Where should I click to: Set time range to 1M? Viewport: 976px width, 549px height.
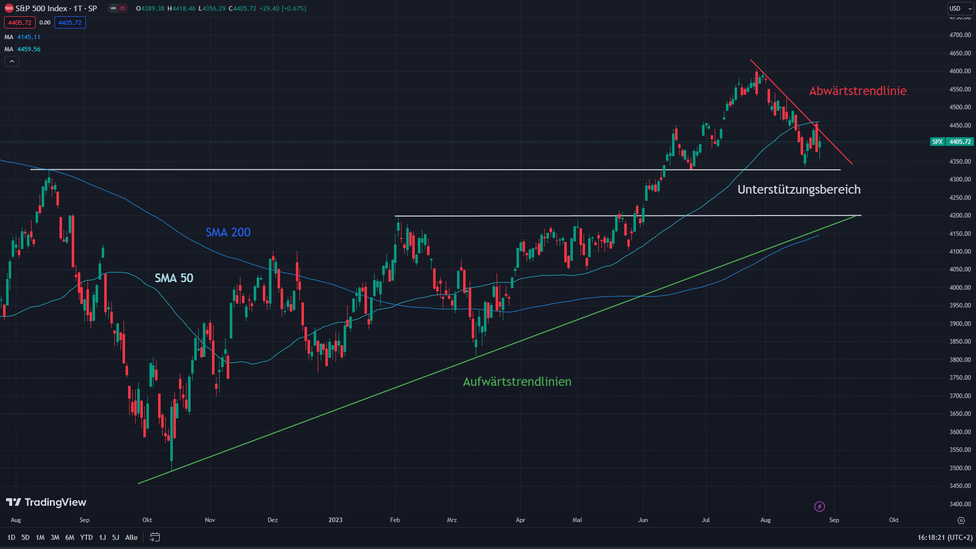[x=40, y=537]
